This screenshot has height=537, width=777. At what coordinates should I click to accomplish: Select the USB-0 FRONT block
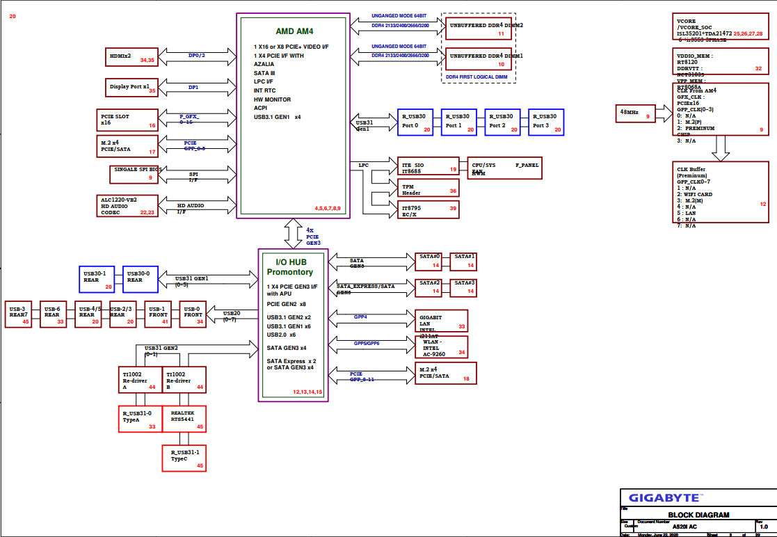(193, 314)
